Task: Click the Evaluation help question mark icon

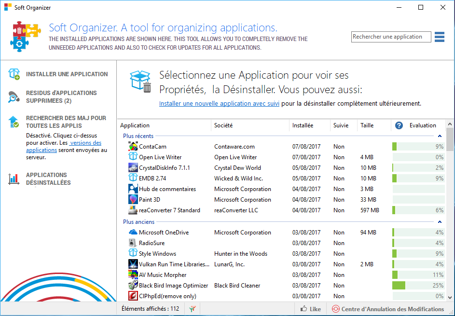Action: tap(399, 125)
